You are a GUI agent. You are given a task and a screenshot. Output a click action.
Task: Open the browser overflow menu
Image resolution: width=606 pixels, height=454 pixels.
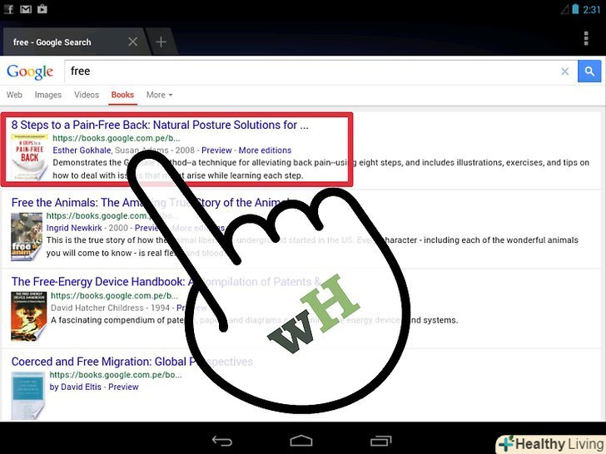coord(586,38)
